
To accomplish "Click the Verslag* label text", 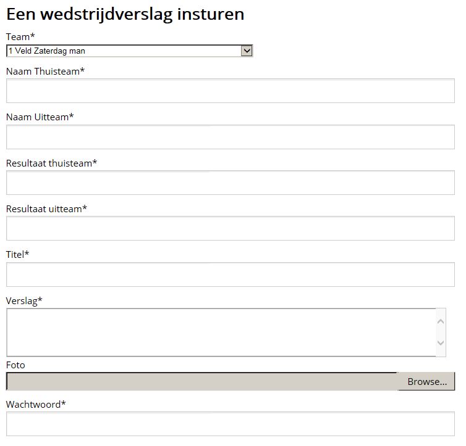I will [24, 300].
